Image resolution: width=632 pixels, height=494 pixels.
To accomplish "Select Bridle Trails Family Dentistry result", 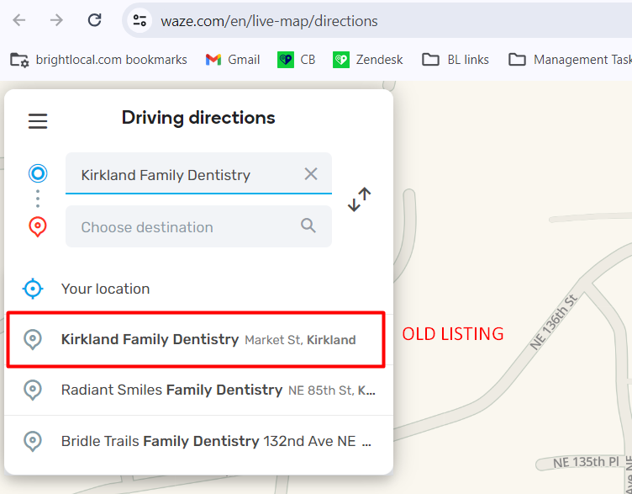I will coord(198,441).
